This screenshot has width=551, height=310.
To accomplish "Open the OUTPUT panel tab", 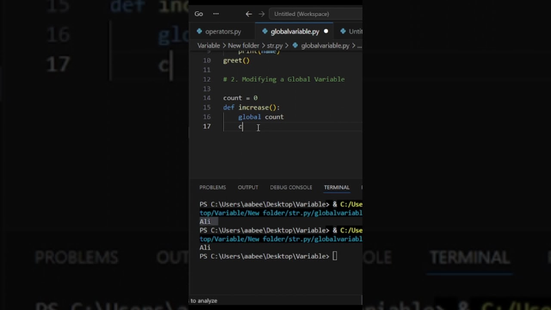I will [x=248, y=187].
